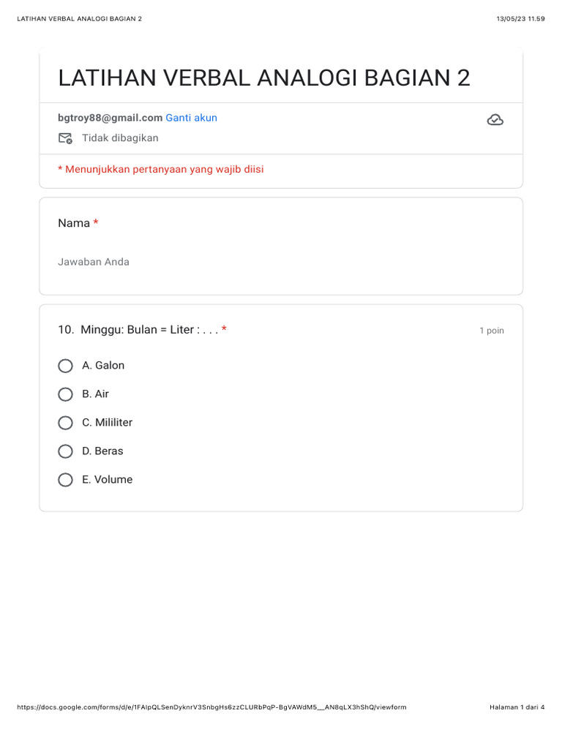The width and height of the screenshot is (562, 749).
Task: Select radio button A. Galon
Action: [x=66, y=366]
